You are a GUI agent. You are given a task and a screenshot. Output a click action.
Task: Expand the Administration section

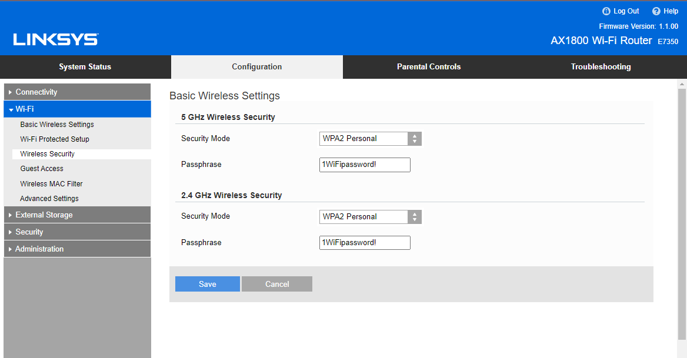77,249
